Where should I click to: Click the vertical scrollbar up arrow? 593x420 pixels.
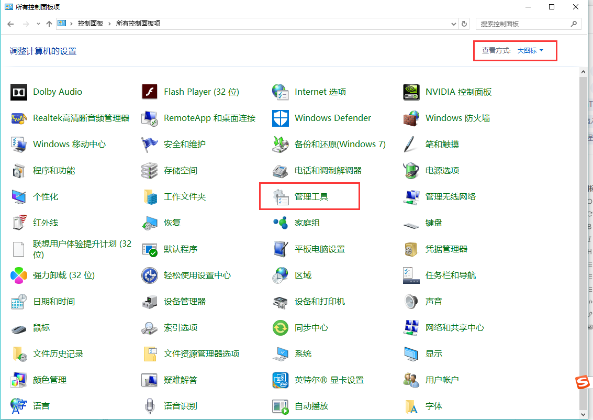click(583, 72)
